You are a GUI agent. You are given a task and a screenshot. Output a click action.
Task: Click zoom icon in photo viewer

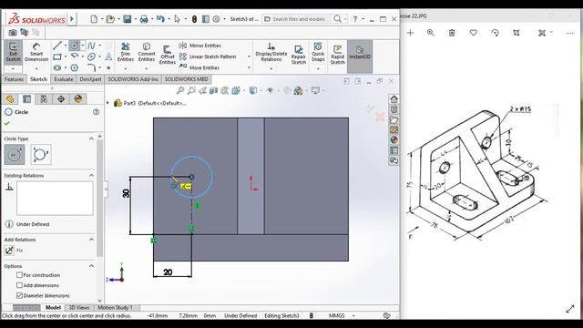coord(431,33)
